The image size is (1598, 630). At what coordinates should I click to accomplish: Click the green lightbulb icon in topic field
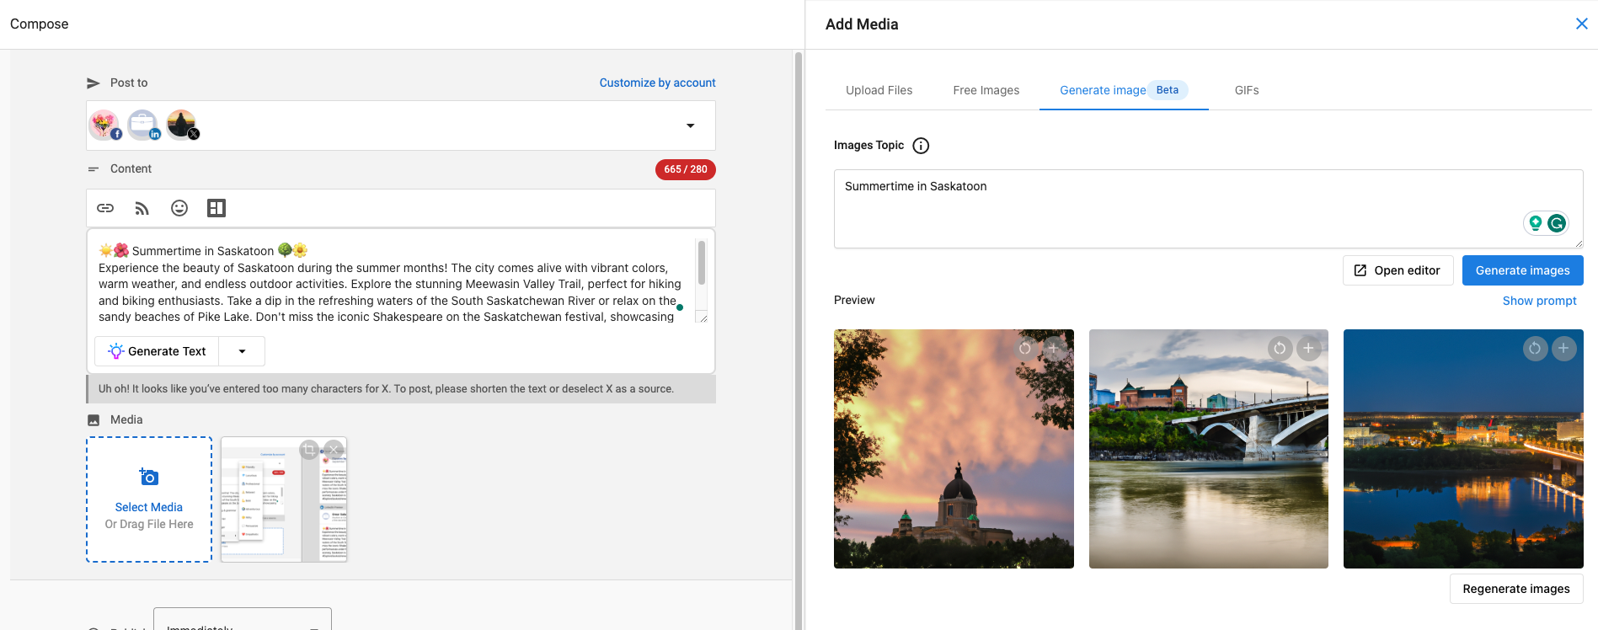[1536, 223]
